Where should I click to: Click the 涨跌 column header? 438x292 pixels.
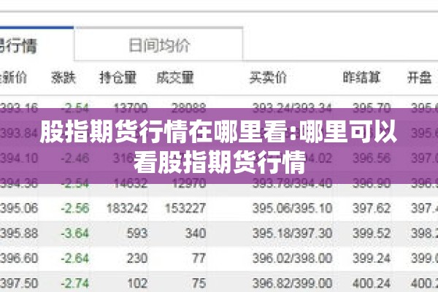point(64,77)
